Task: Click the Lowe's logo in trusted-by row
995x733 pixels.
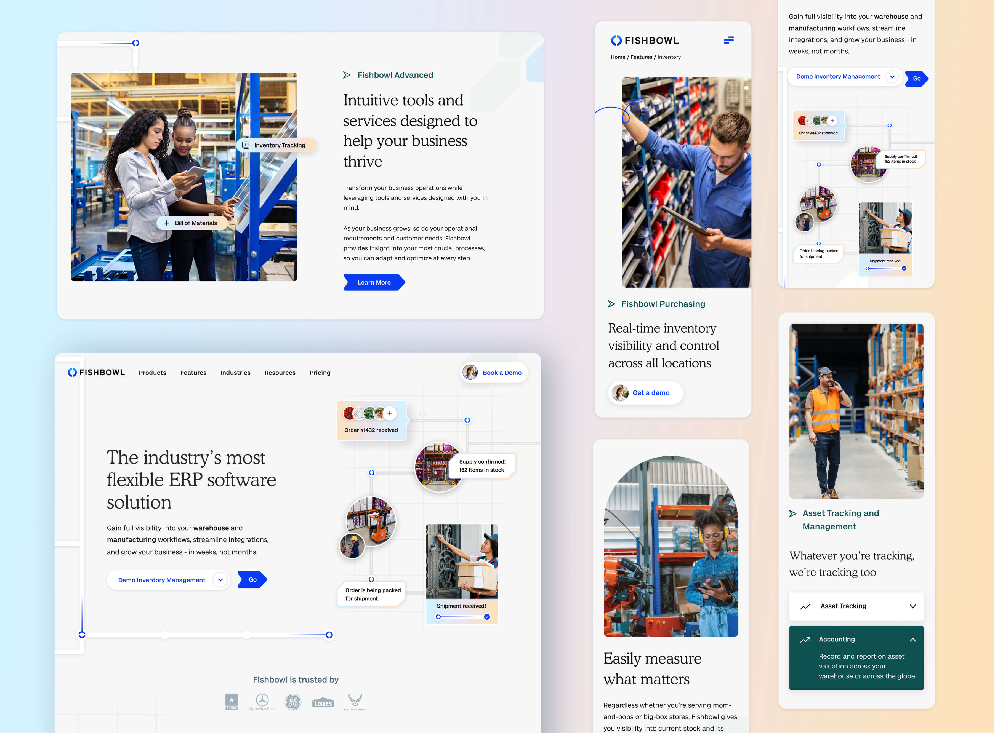Action: click(x=323, y=703)
